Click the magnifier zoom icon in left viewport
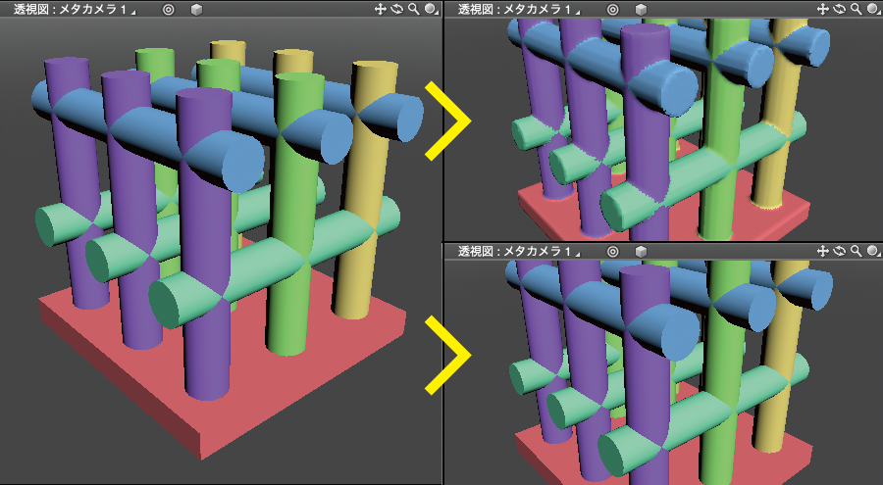Image resolution: width=883 pixels, height=485 pixels. click(x=413, y=9)
